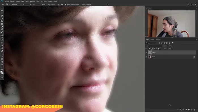
Task: Select the Elliptical Marquee tool
Action: point(2,13)
